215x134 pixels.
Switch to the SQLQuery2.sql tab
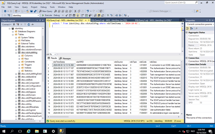[x=109, y=20]
